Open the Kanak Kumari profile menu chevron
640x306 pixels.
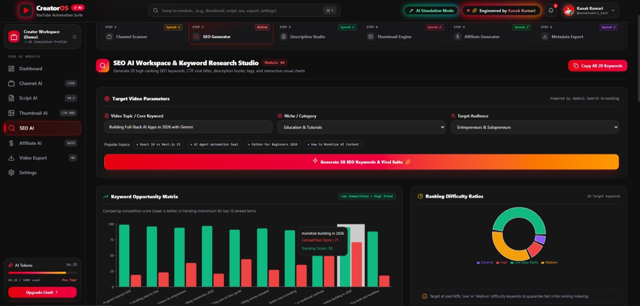pyautogui.click(x=613, y=11)
